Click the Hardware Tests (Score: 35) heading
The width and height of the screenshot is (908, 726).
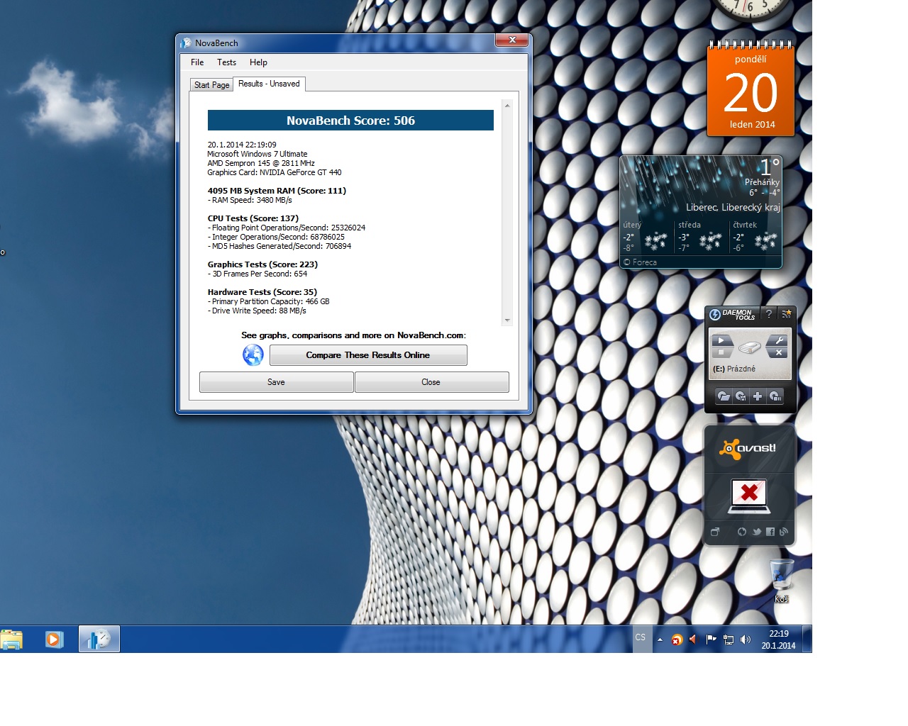(262, 292)
